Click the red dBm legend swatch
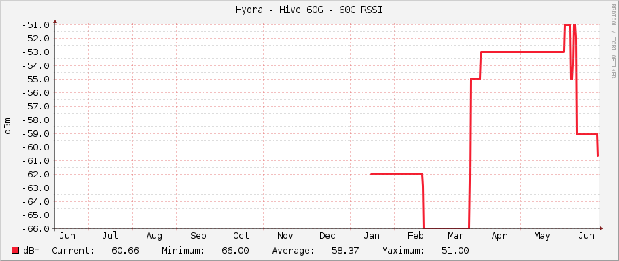Viewport: 619px width, 261px height. pos(16,250)
